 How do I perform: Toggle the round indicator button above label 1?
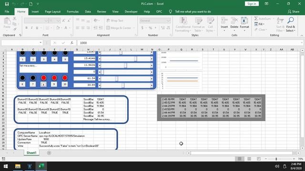pyautogui.click(x=22, y=53)
